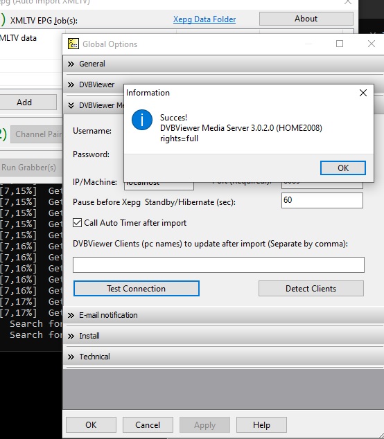Click OK in the Information dialog

343,168
